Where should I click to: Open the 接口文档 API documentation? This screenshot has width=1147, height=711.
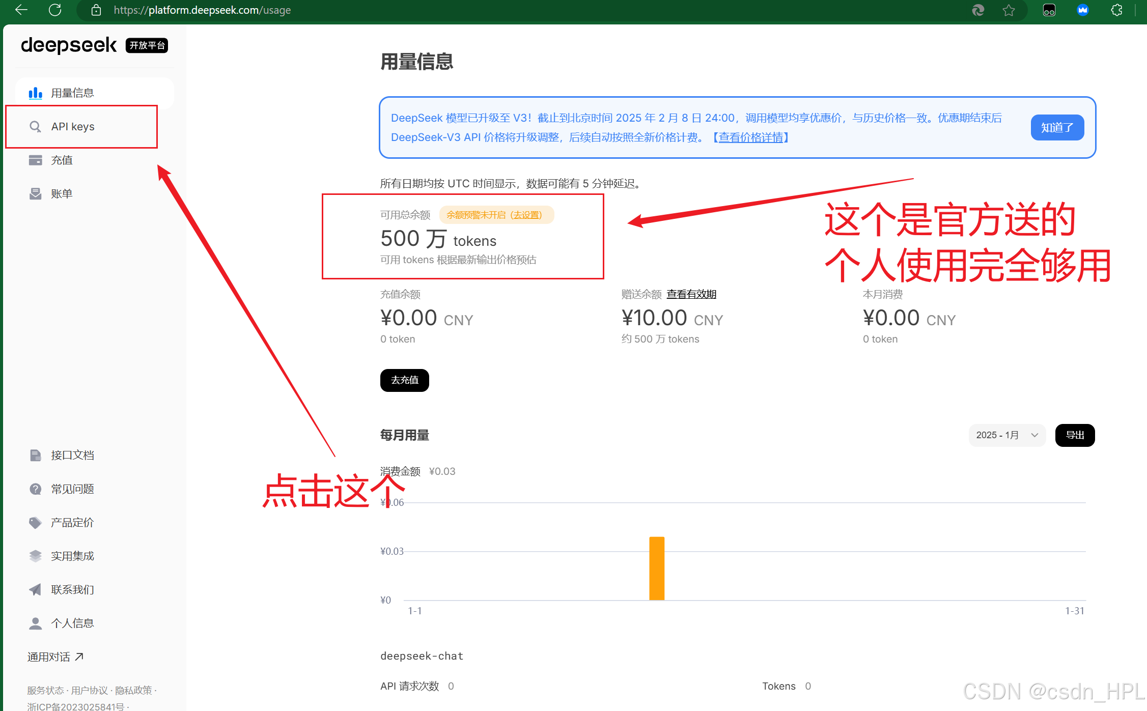click(x=72, y=455)
